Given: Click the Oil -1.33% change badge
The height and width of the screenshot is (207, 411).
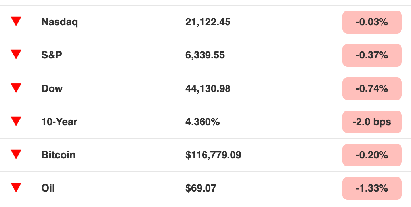Looking at the screenshot, I should pyautogui.click(x=372, y=188).
